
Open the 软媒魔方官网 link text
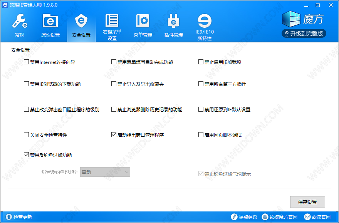coord(283,217)
